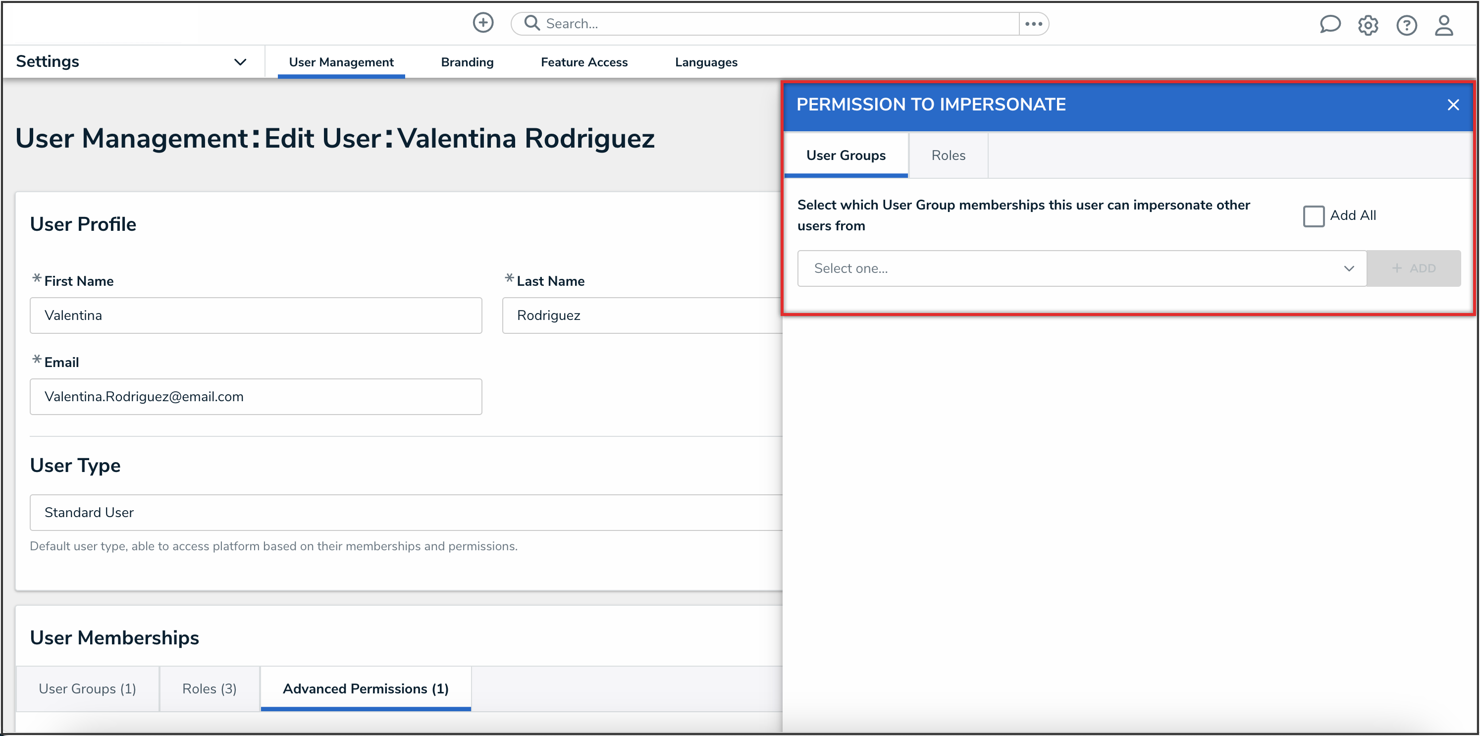Switch to Roles tab in impersonate panel

[x=948, y=155]
